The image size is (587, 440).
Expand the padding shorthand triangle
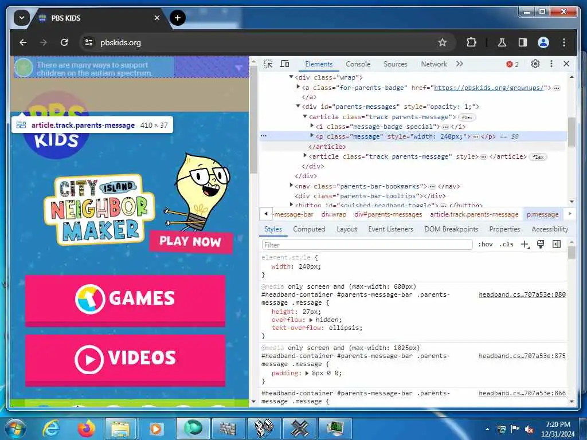tap(307, 374)
